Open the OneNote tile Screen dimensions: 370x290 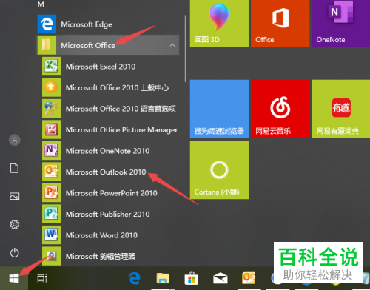click(x=341, y=23)
